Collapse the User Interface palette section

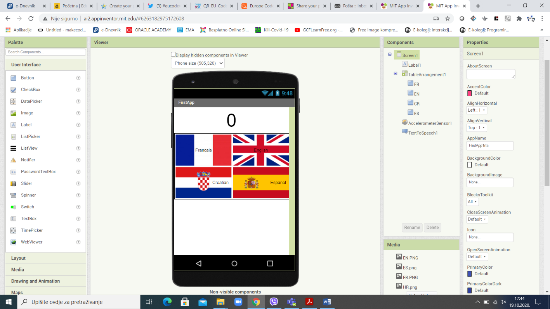tap(46, 65)
